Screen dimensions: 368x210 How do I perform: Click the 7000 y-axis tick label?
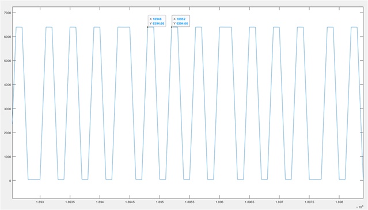click(7, 13)
